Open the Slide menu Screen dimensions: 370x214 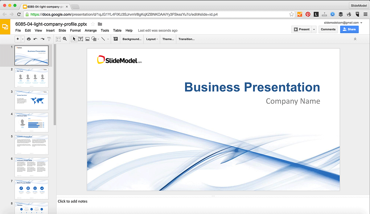coord(62,30)
